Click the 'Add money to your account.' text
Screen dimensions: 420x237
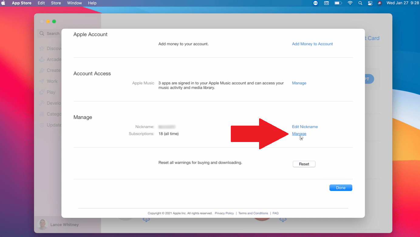click(183, 44)
